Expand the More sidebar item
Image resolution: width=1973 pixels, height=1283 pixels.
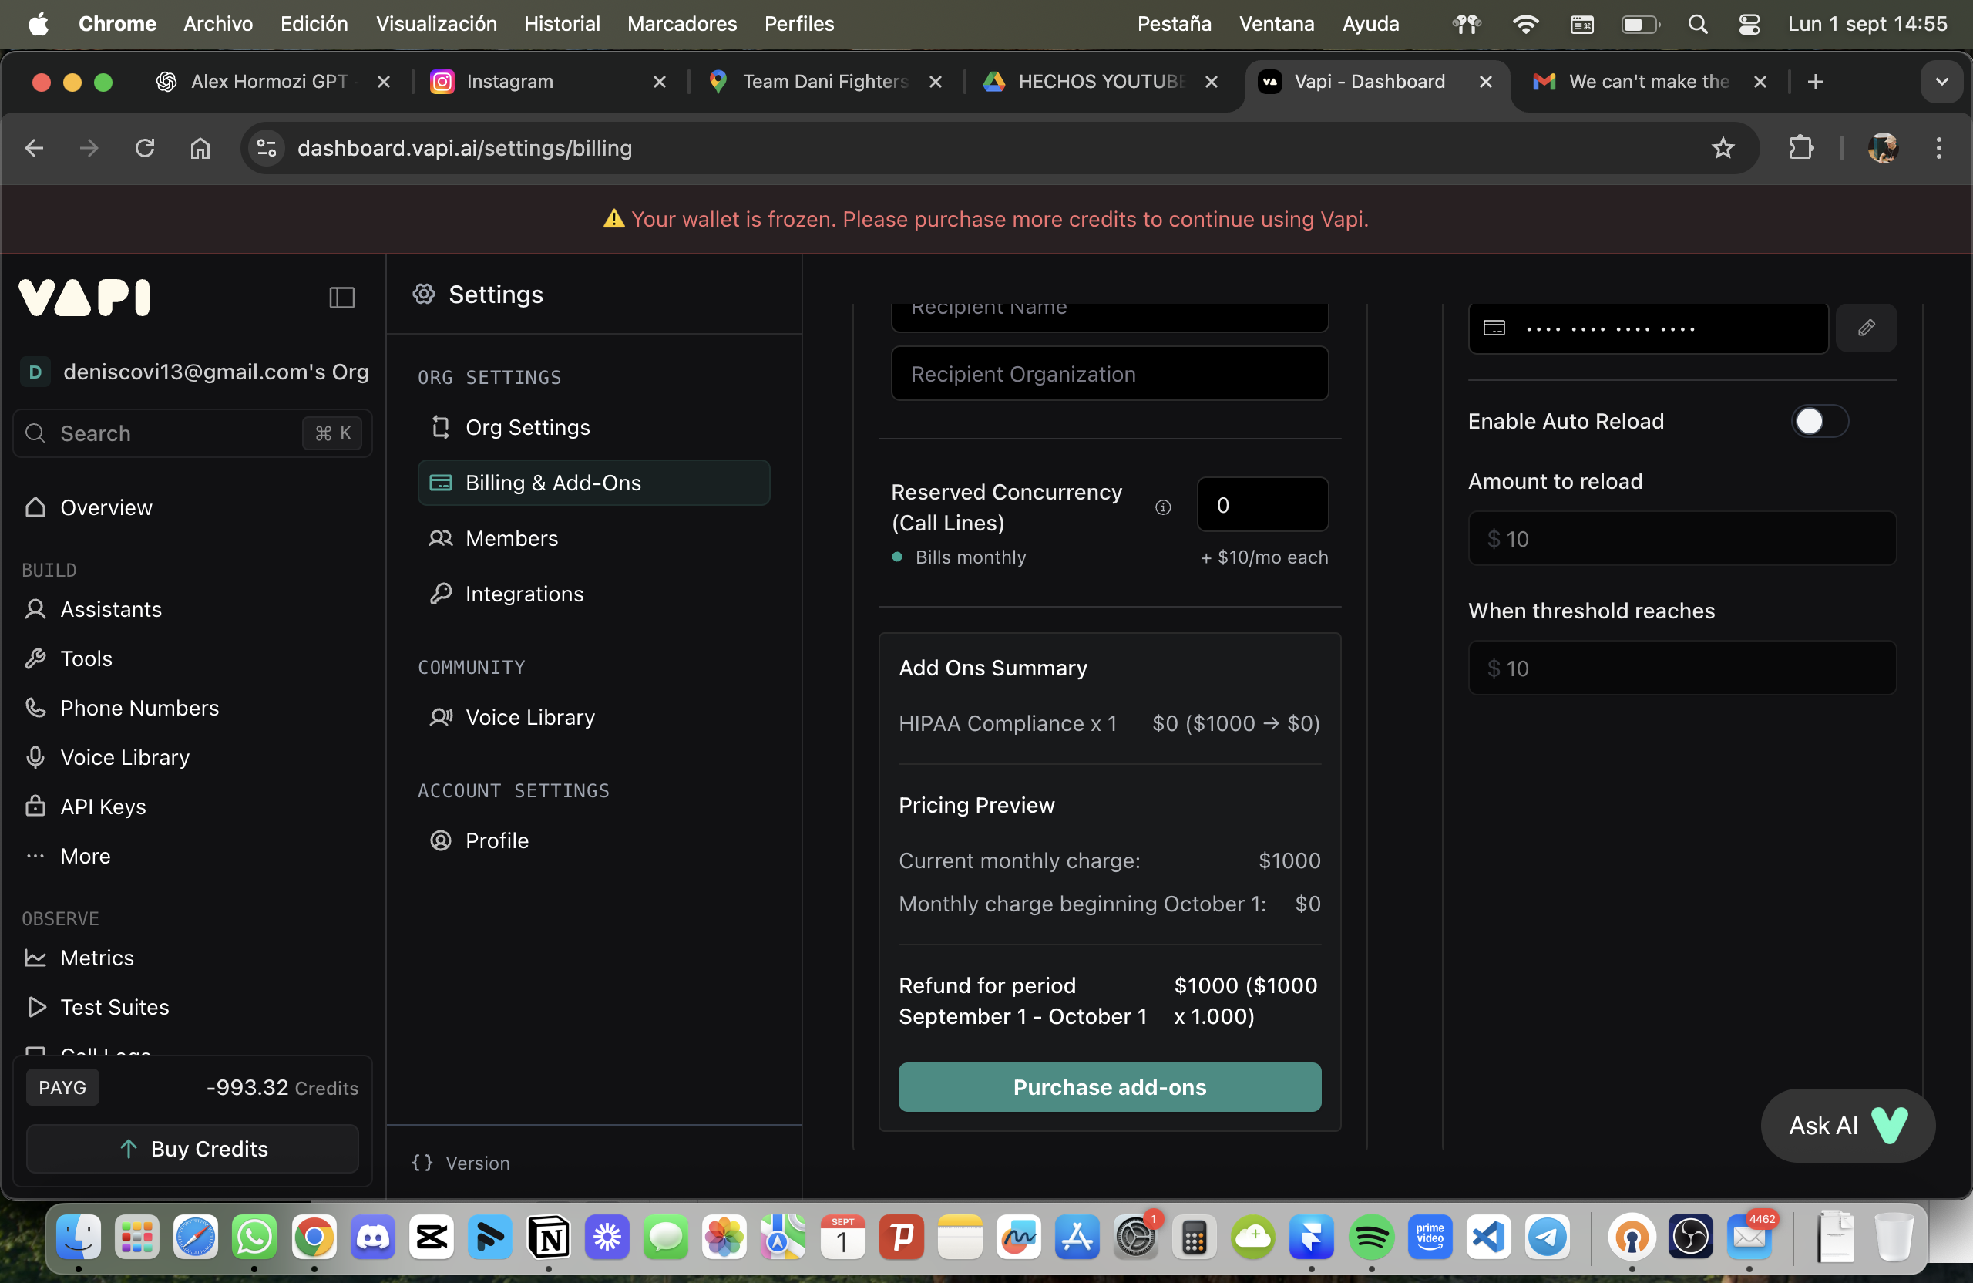85,856
